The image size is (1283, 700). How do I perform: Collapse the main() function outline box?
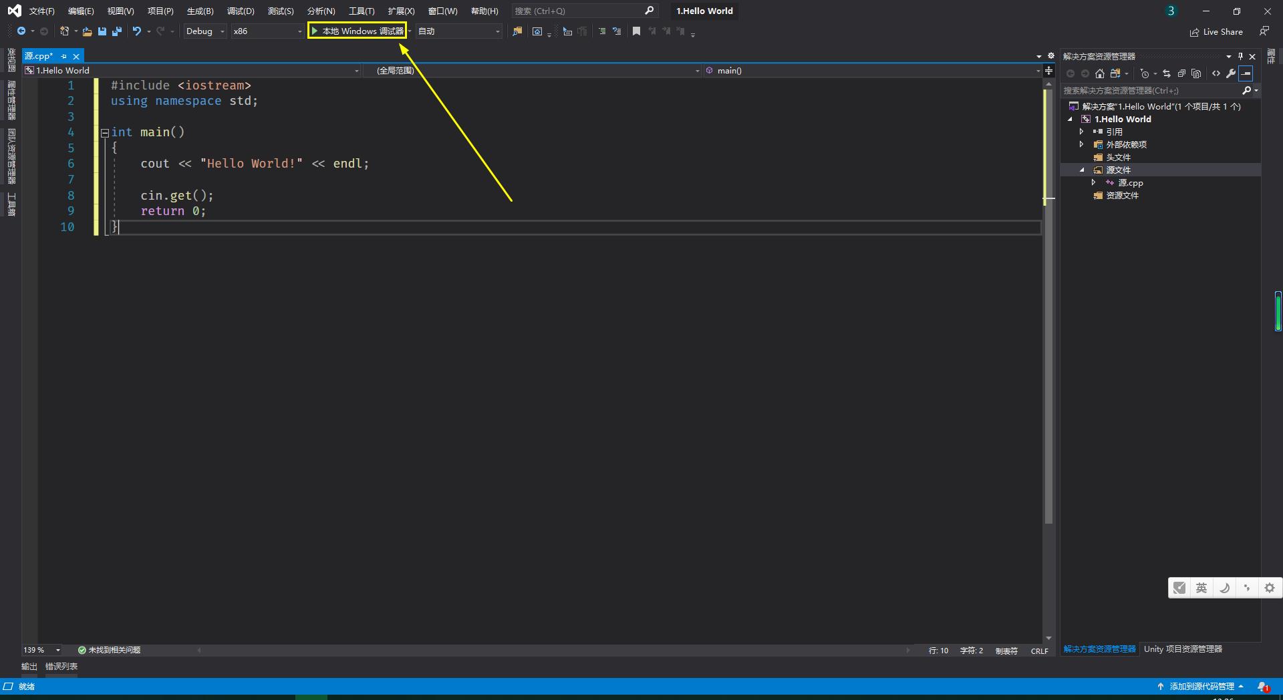(x=105, y=133)
